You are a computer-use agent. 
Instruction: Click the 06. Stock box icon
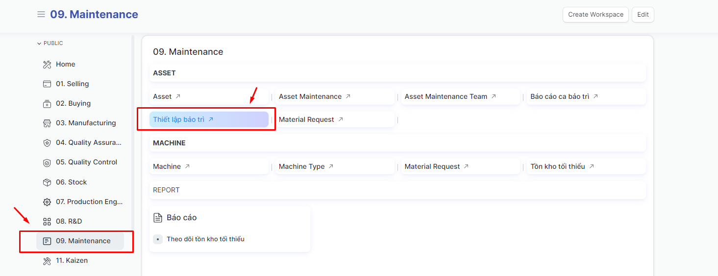pyautogui.click(x=47, y=182)
